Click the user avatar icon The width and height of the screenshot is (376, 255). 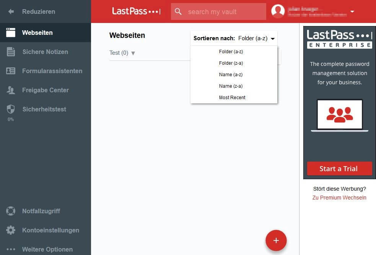click(278, 11)
